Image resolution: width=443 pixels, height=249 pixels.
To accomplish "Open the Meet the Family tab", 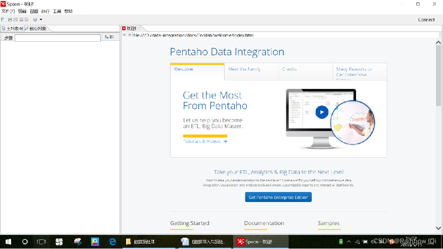I will point(252,72).
